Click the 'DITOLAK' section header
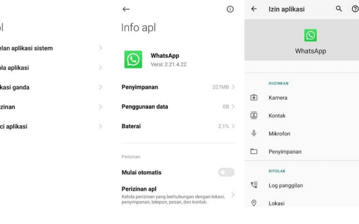The image size is (359, 224). coord(277,171)
